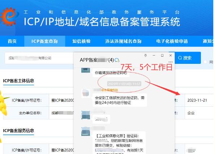Click the date cell '2023-11-21'

(197, 100)
